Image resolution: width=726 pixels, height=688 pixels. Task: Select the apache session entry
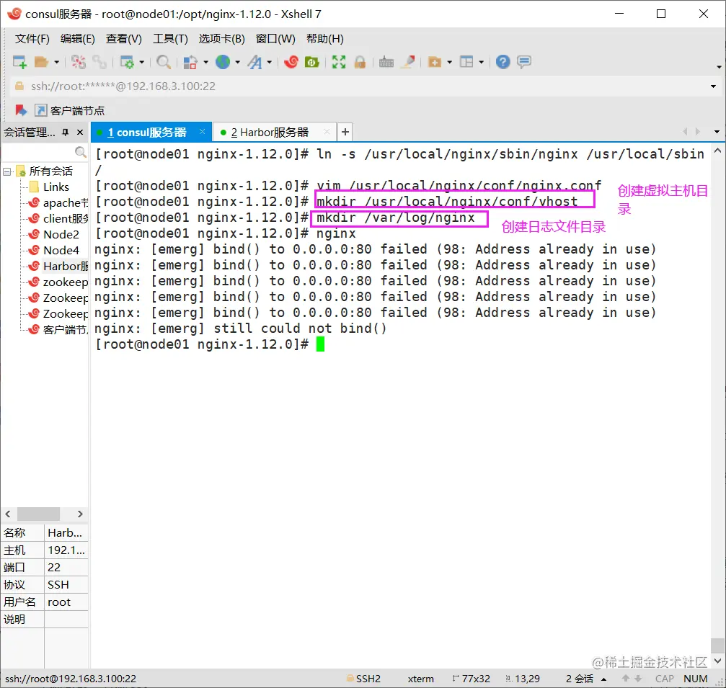(x=58, y=203)
